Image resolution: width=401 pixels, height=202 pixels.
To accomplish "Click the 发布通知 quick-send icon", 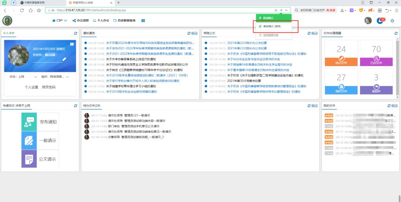I will pyautogui.click(x=29, y=122).
